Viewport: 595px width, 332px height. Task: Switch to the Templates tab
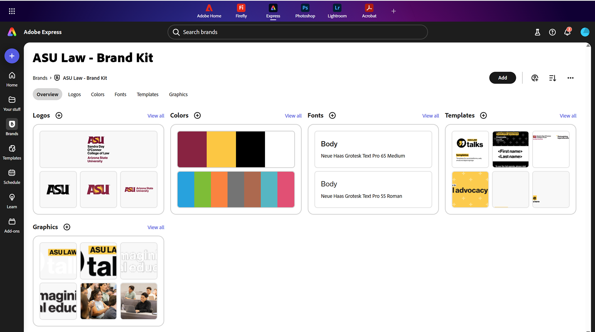[148, 94]
